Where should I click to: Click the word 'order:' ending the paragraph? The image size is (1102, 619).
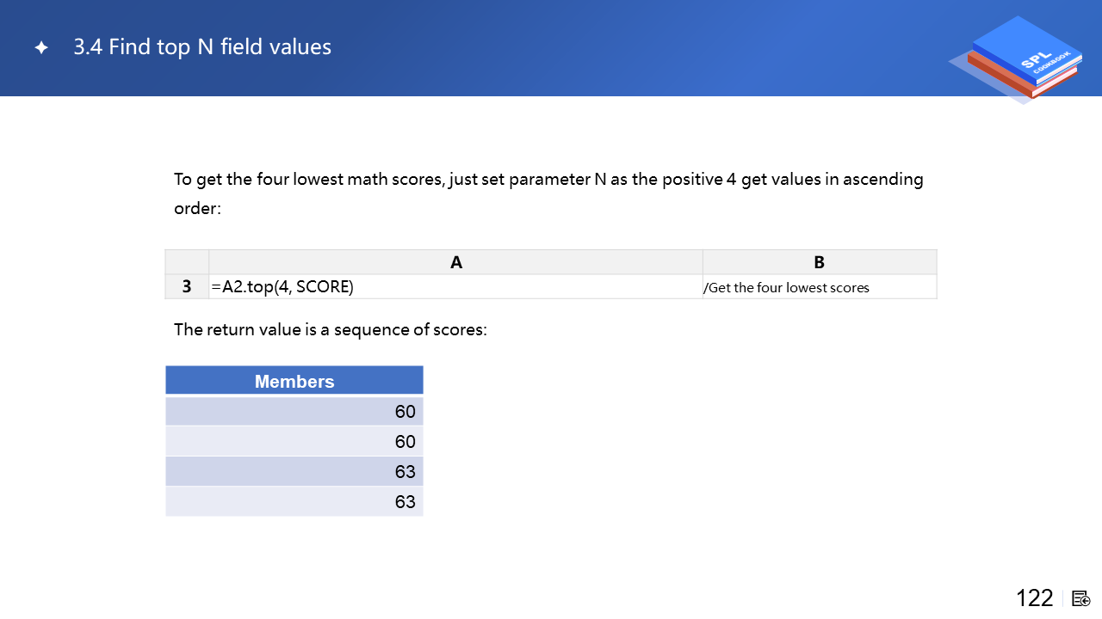pos(197,209)
